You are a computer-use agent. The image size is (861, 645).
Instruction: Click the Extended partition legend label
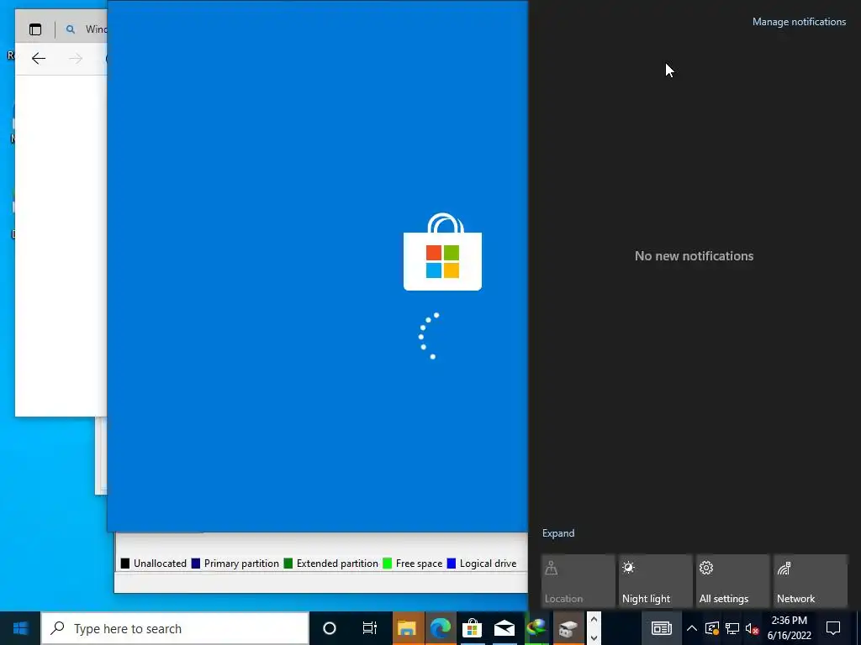(x=337, y=564)
